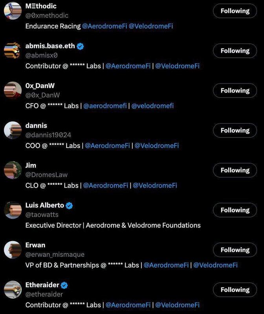Viewport: 264px width, 314px height.
Task: Open Etheraider's profile avatar
Action: tap(13, 290)
